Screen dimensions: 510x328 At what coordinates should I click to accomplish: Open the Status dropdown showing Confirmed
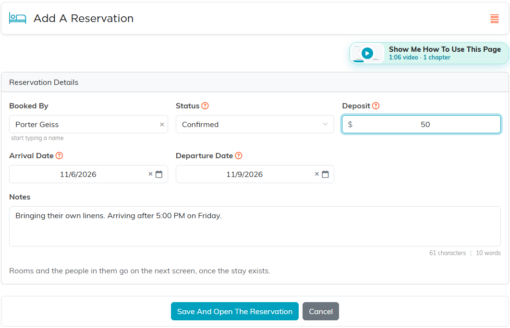tap(255, 124)
